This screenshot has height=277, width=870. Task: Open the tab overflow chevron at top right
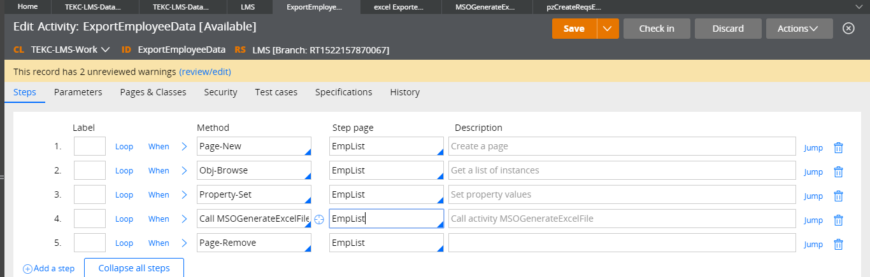point(858,6)
